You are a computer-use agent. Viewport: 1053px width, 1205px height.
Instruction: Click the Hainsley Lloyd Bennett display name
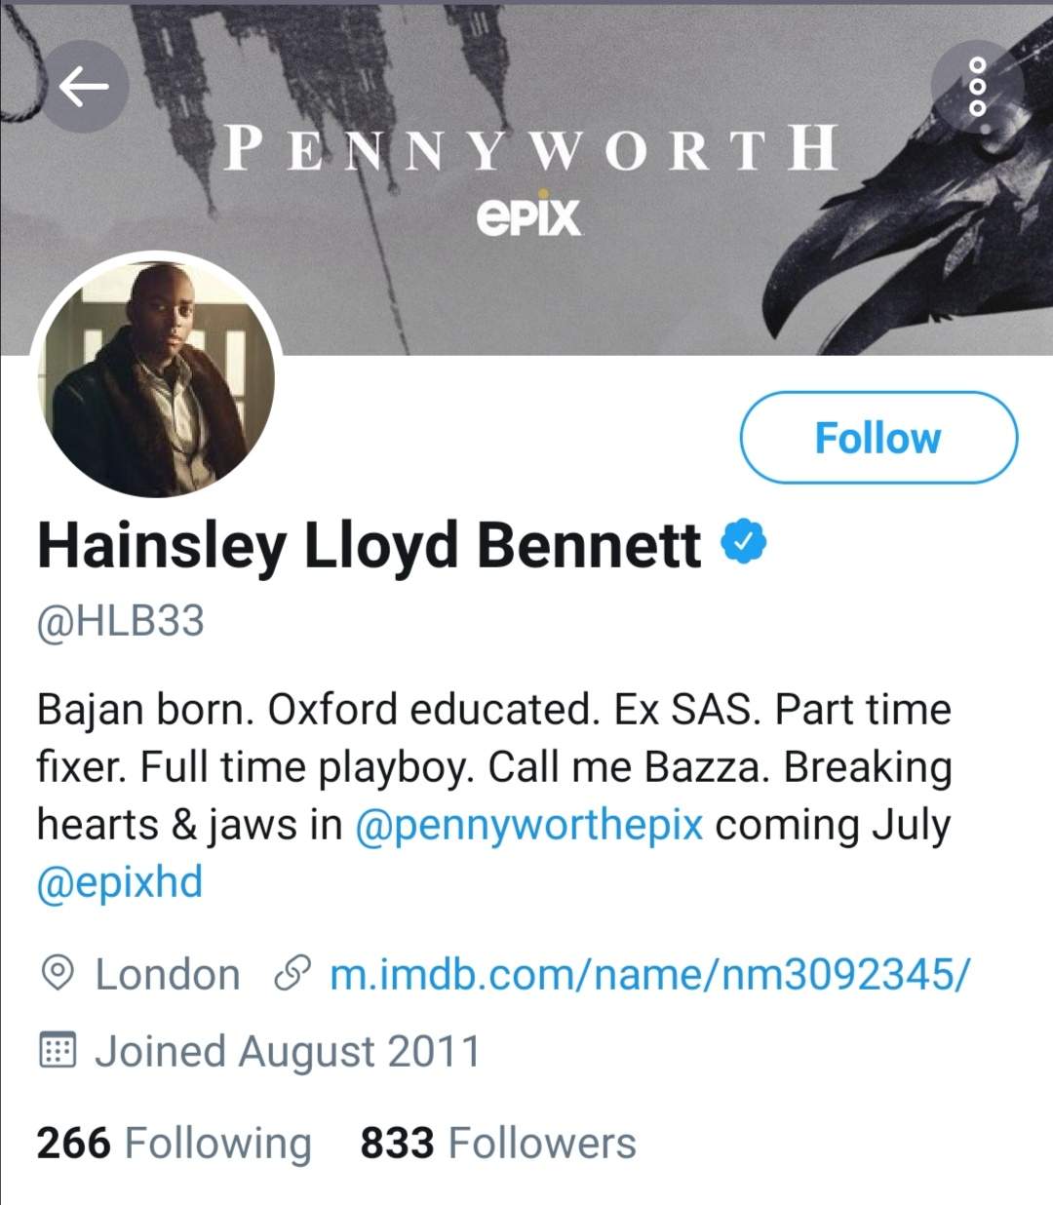(x=369, y=545)
